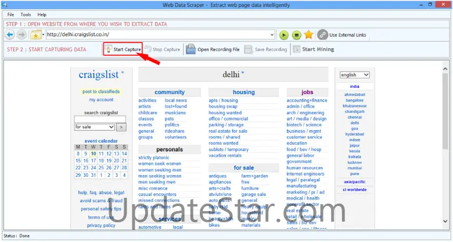This screenshot has width=453, height=242.
Task: Open the personals section heading
Action: tap(170, 150)
